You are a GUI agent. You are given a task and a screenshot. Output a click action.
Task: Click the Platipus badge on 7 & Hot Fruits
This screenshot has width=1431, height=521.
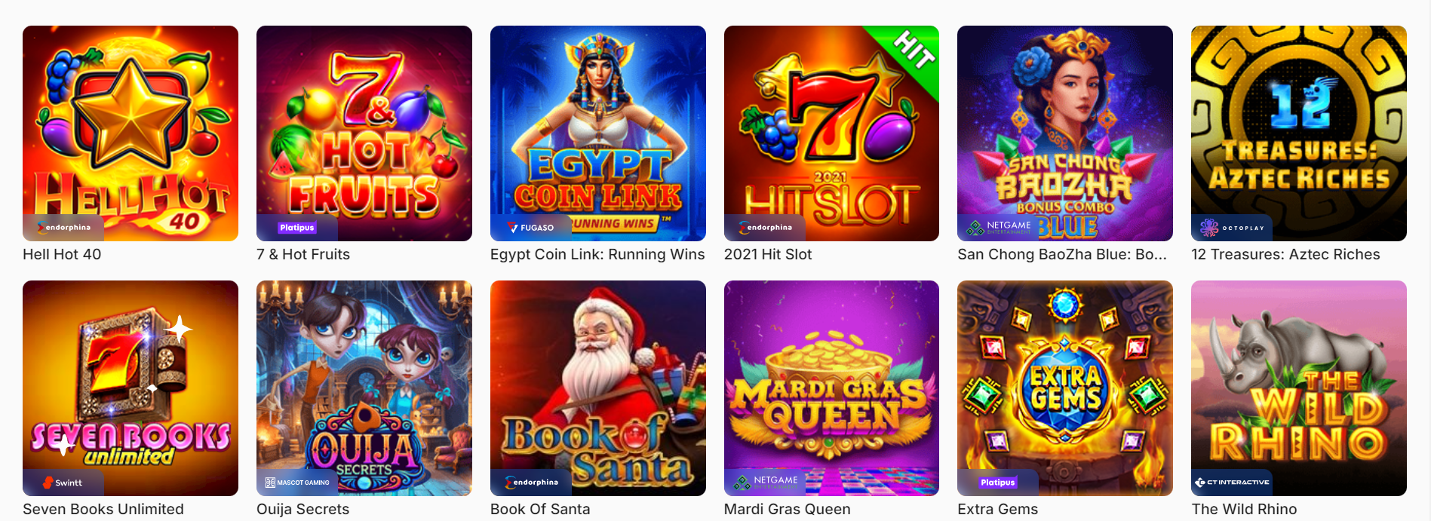[297, 228]
